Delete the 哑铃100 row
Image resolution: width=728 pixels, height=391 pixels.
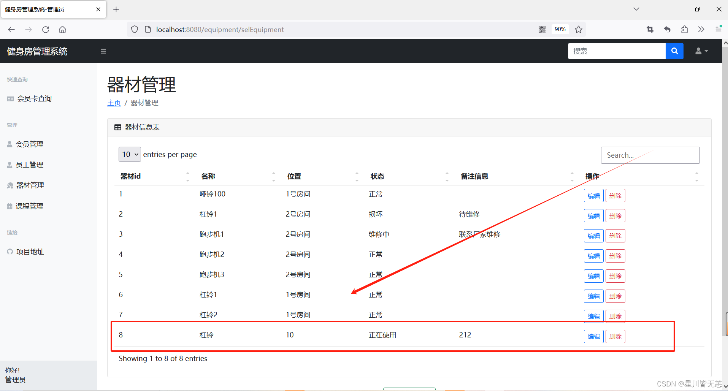(615, 196)
